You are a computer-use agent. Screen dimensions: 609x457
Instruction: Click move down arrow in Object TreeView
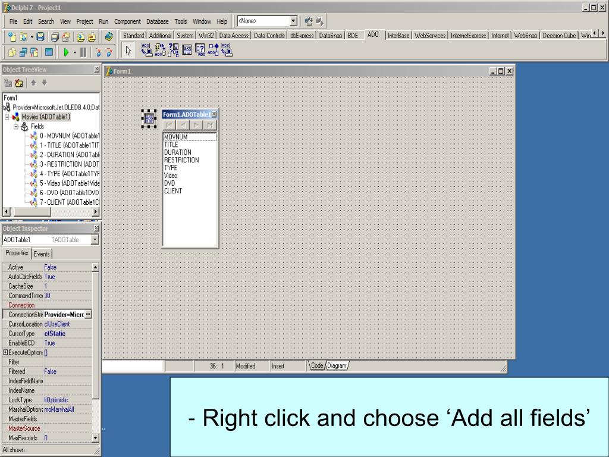[x=44, y=82]
